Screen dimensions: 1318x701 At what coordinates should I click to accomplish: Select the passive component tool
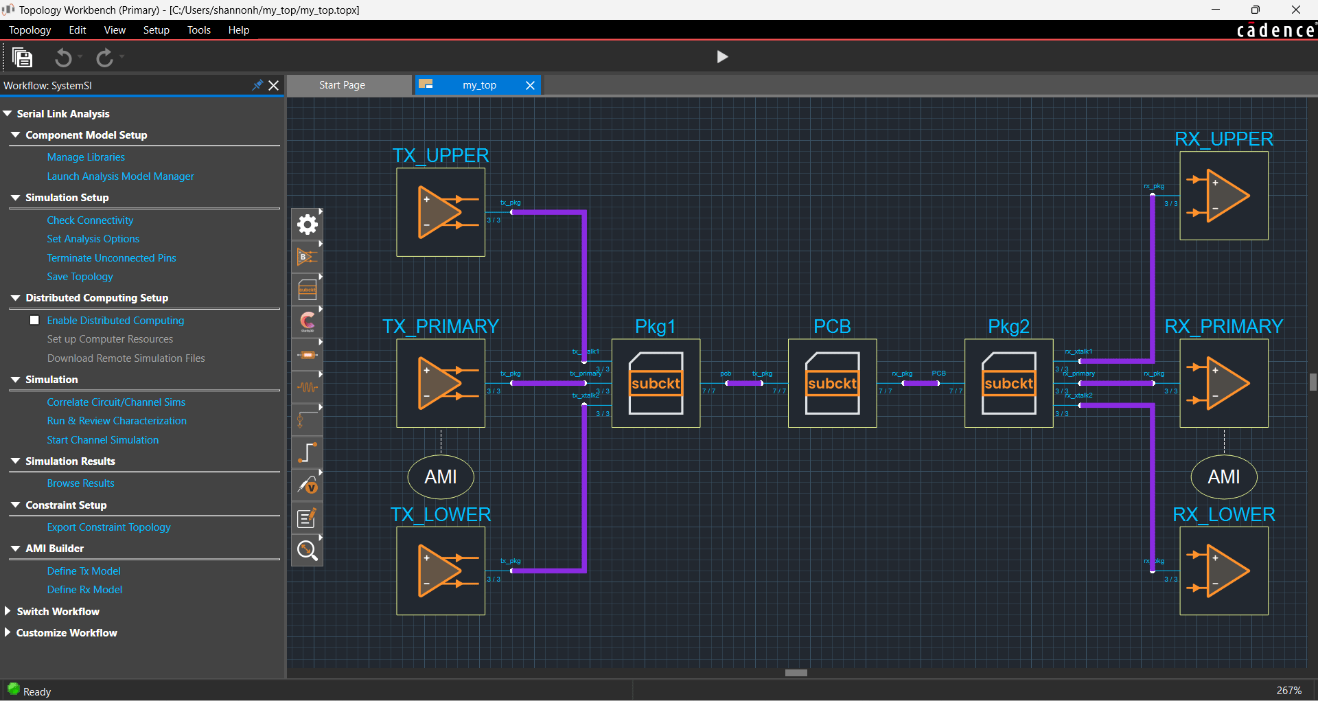(307, 354)
